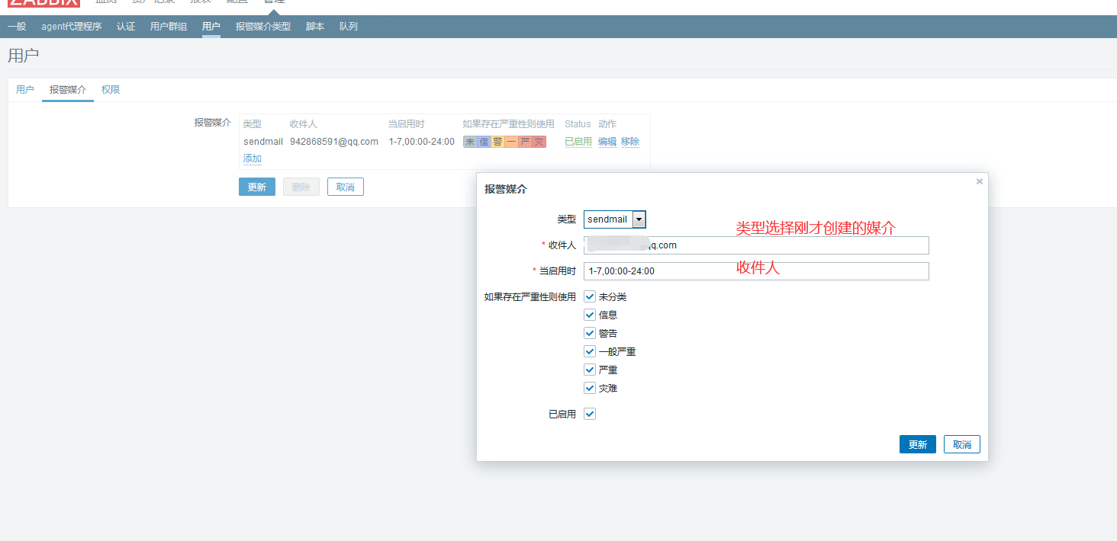Click the 更新 button in the dialog
This screenshot has height=541, width=1117.
917,445
